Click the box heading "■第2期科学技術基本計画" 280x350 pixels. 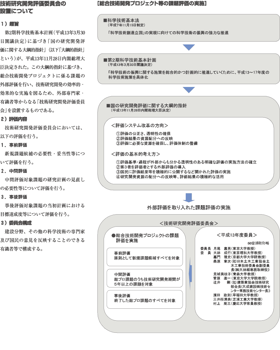(130, 60)
